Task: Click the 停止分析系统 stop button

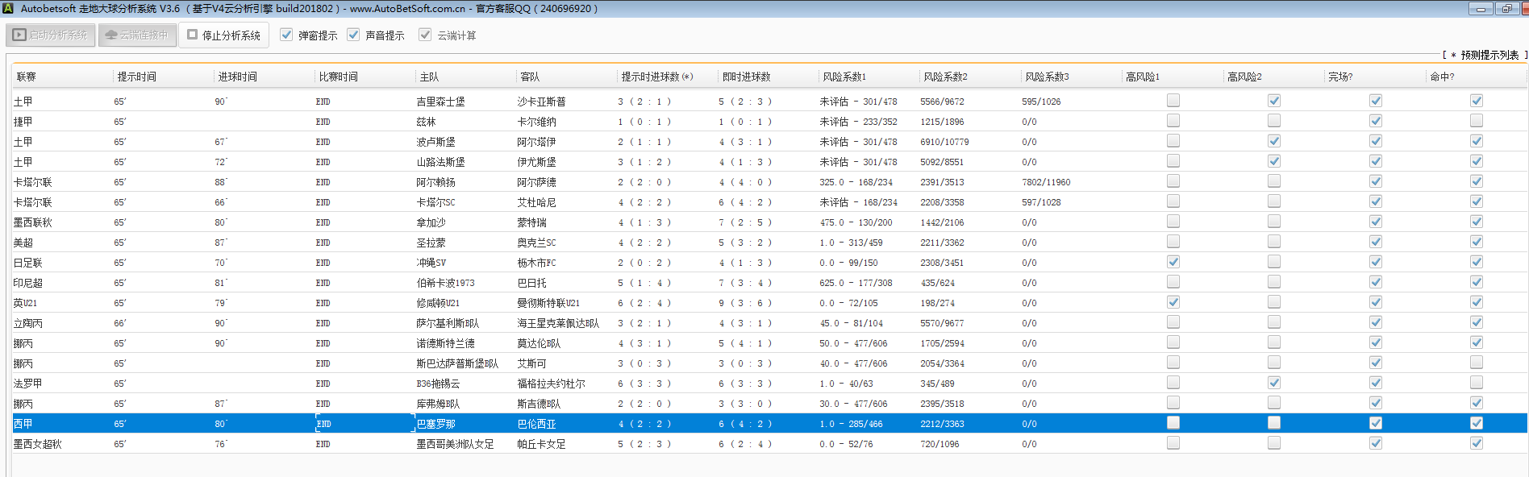Action: click(224, 35)
